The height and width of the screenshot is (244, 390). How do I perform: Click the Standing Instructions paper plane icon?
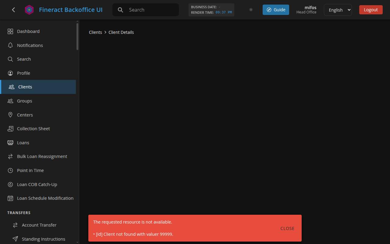(15, 239)
